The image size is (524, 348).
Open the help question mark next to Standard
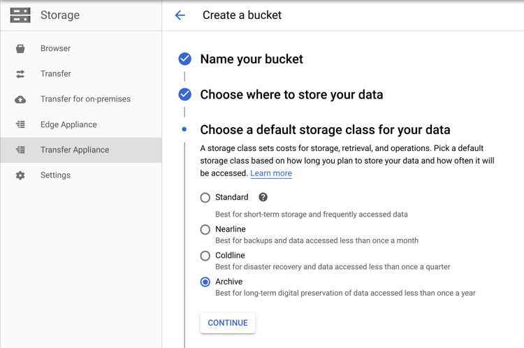point(263,197)
